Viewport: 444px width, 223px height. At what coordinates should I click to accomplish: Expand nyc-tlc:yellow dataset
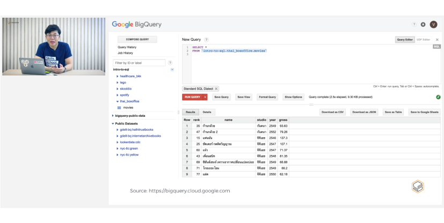(x=118, y=155)
